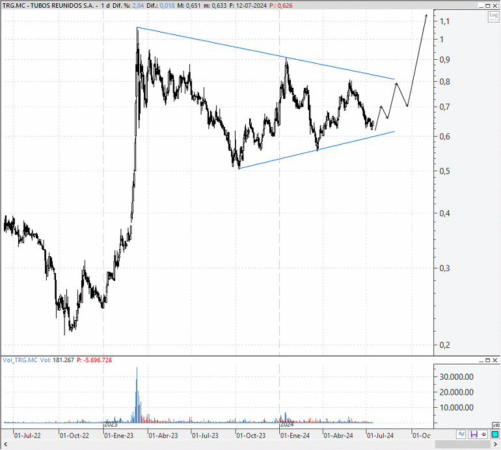Click the 30.000.00 volume axis label
Image resolution: width=501 pixels, height=450 pixels.
coord(456,377)
